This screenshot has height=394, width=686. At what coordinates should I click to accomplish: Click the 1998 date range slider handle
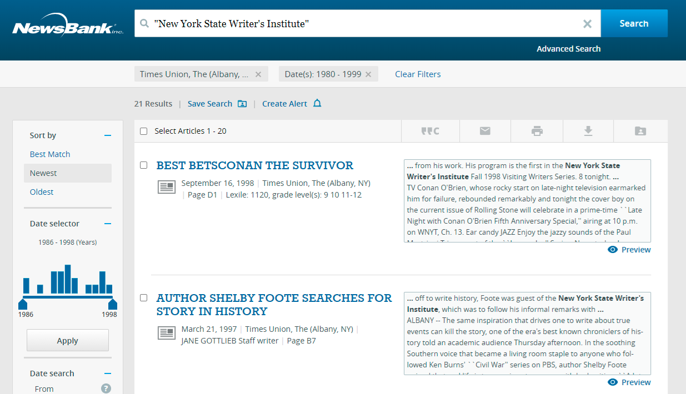click(113, 304)
